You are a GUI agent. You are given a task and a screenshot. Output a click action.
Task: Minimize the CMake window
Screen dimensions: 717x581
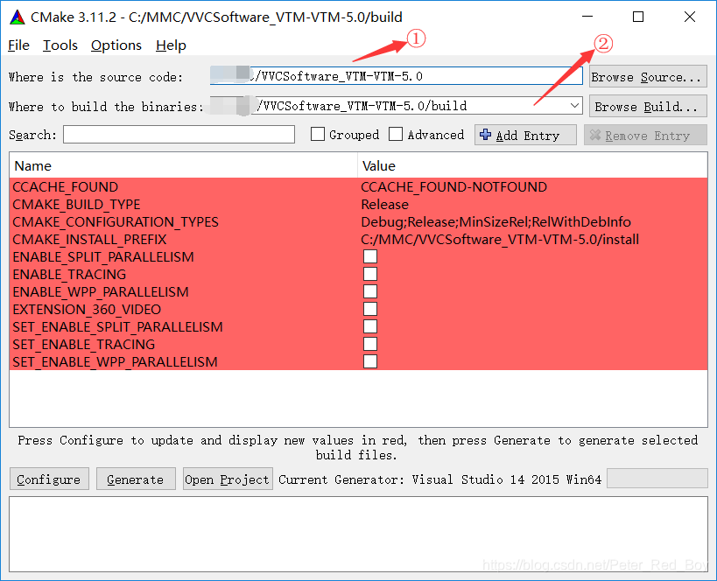[x=587, y=17]
